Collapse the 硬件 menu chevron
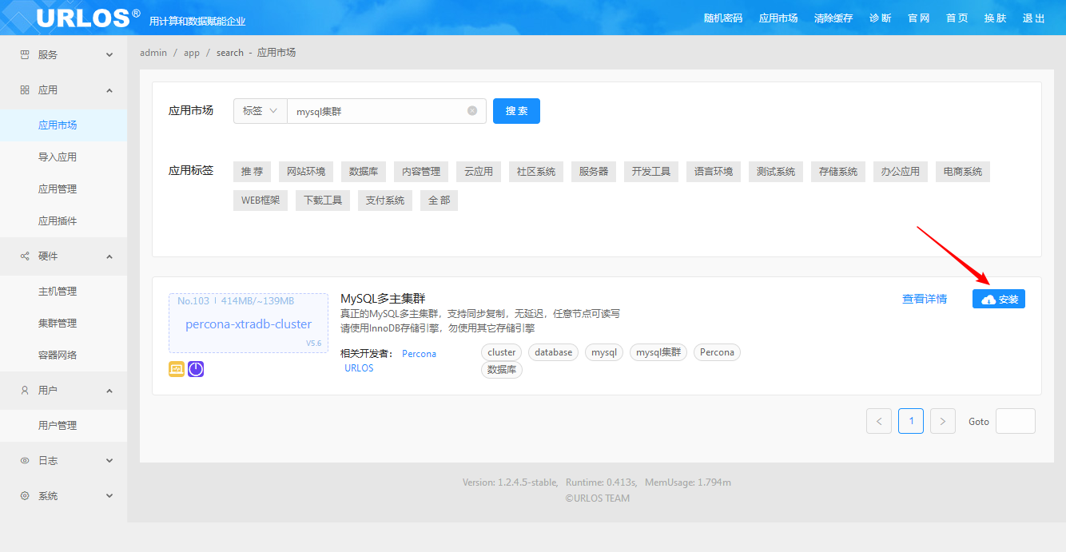The height and width of the screenshot is (552, 1066). tap(109, 256)
